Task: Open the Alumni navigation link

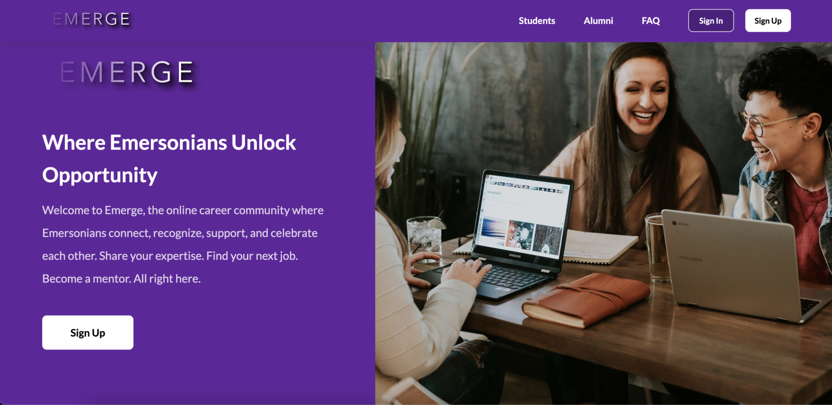Action: click(598, 20)
